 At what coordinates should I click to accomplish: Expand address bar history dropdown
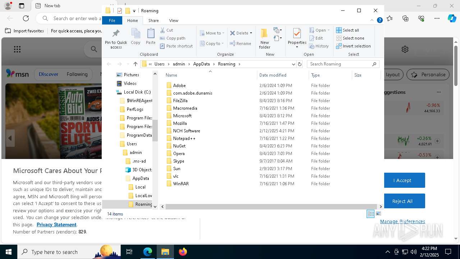tap(293, 64)
